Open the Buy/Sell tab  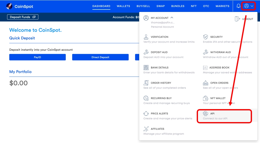[143, 6]
